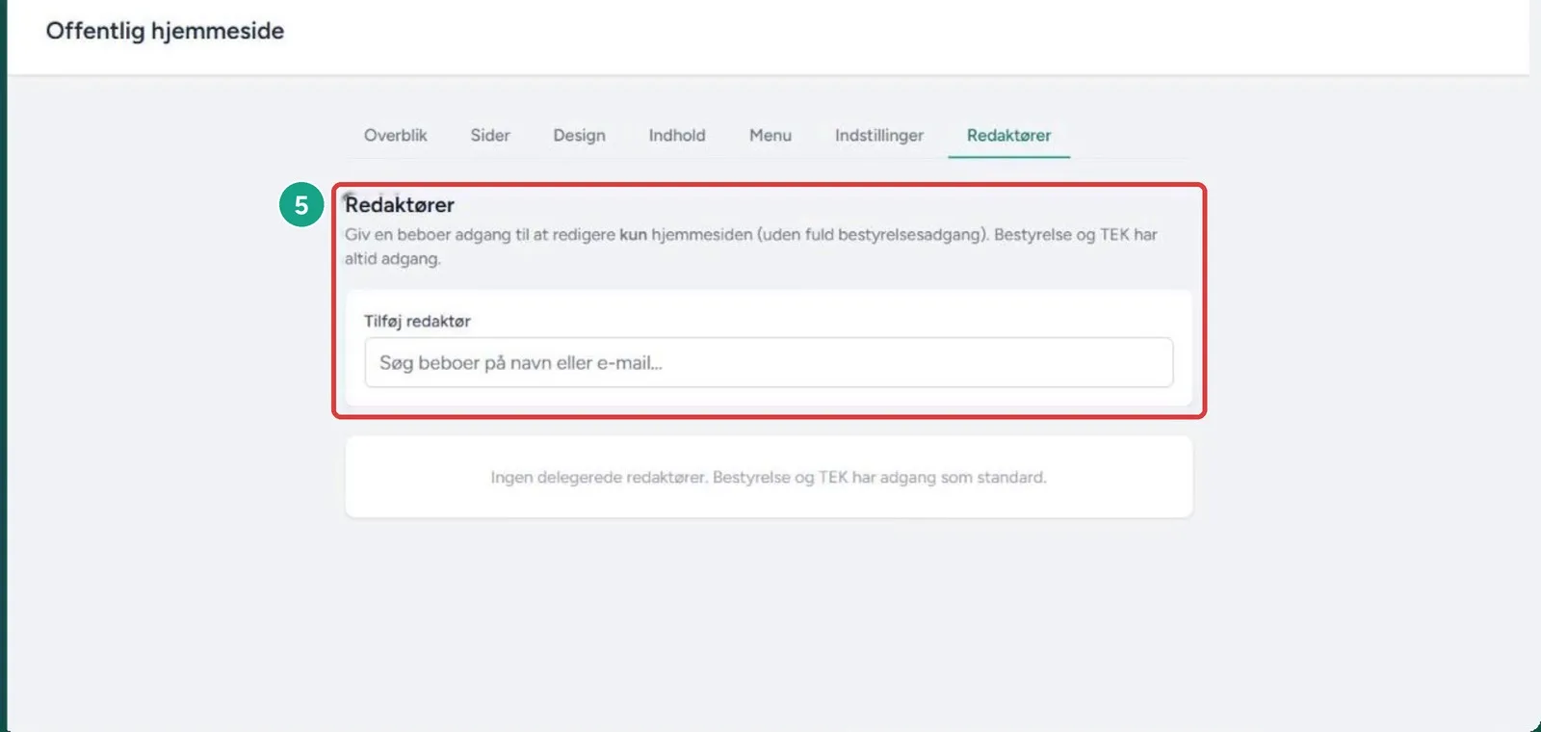Focus the 'Søg beboer på navn eller e-mail' field
The width and height of the screenshot is (1541, 732).
[x=769, y=362]
